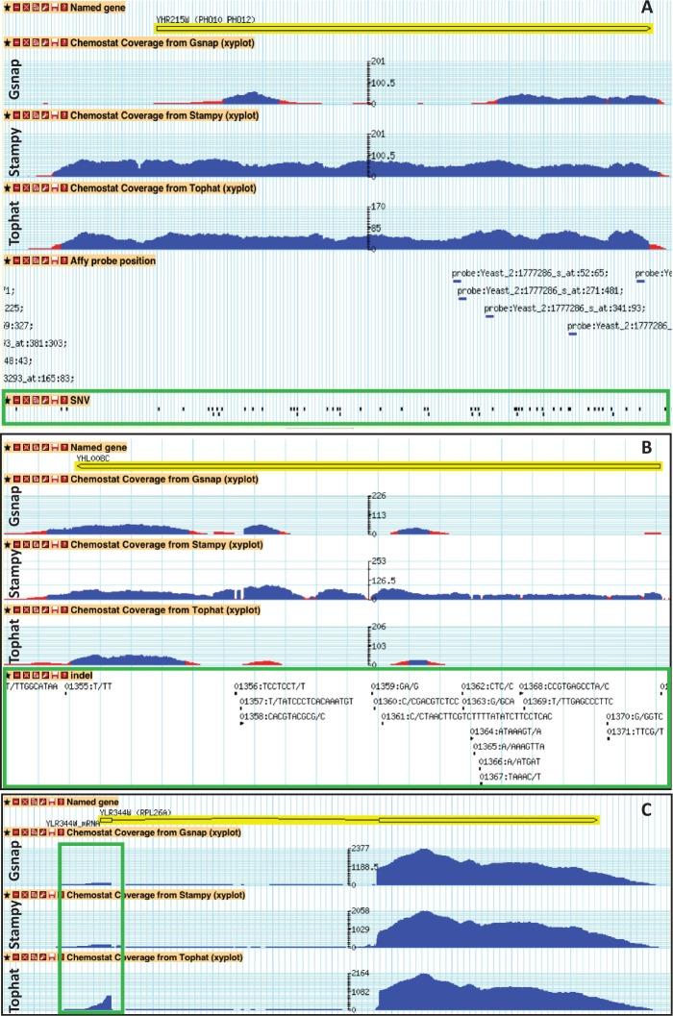Share the SNV track
The image size is (673, 1016).
(x=37, y=399)
